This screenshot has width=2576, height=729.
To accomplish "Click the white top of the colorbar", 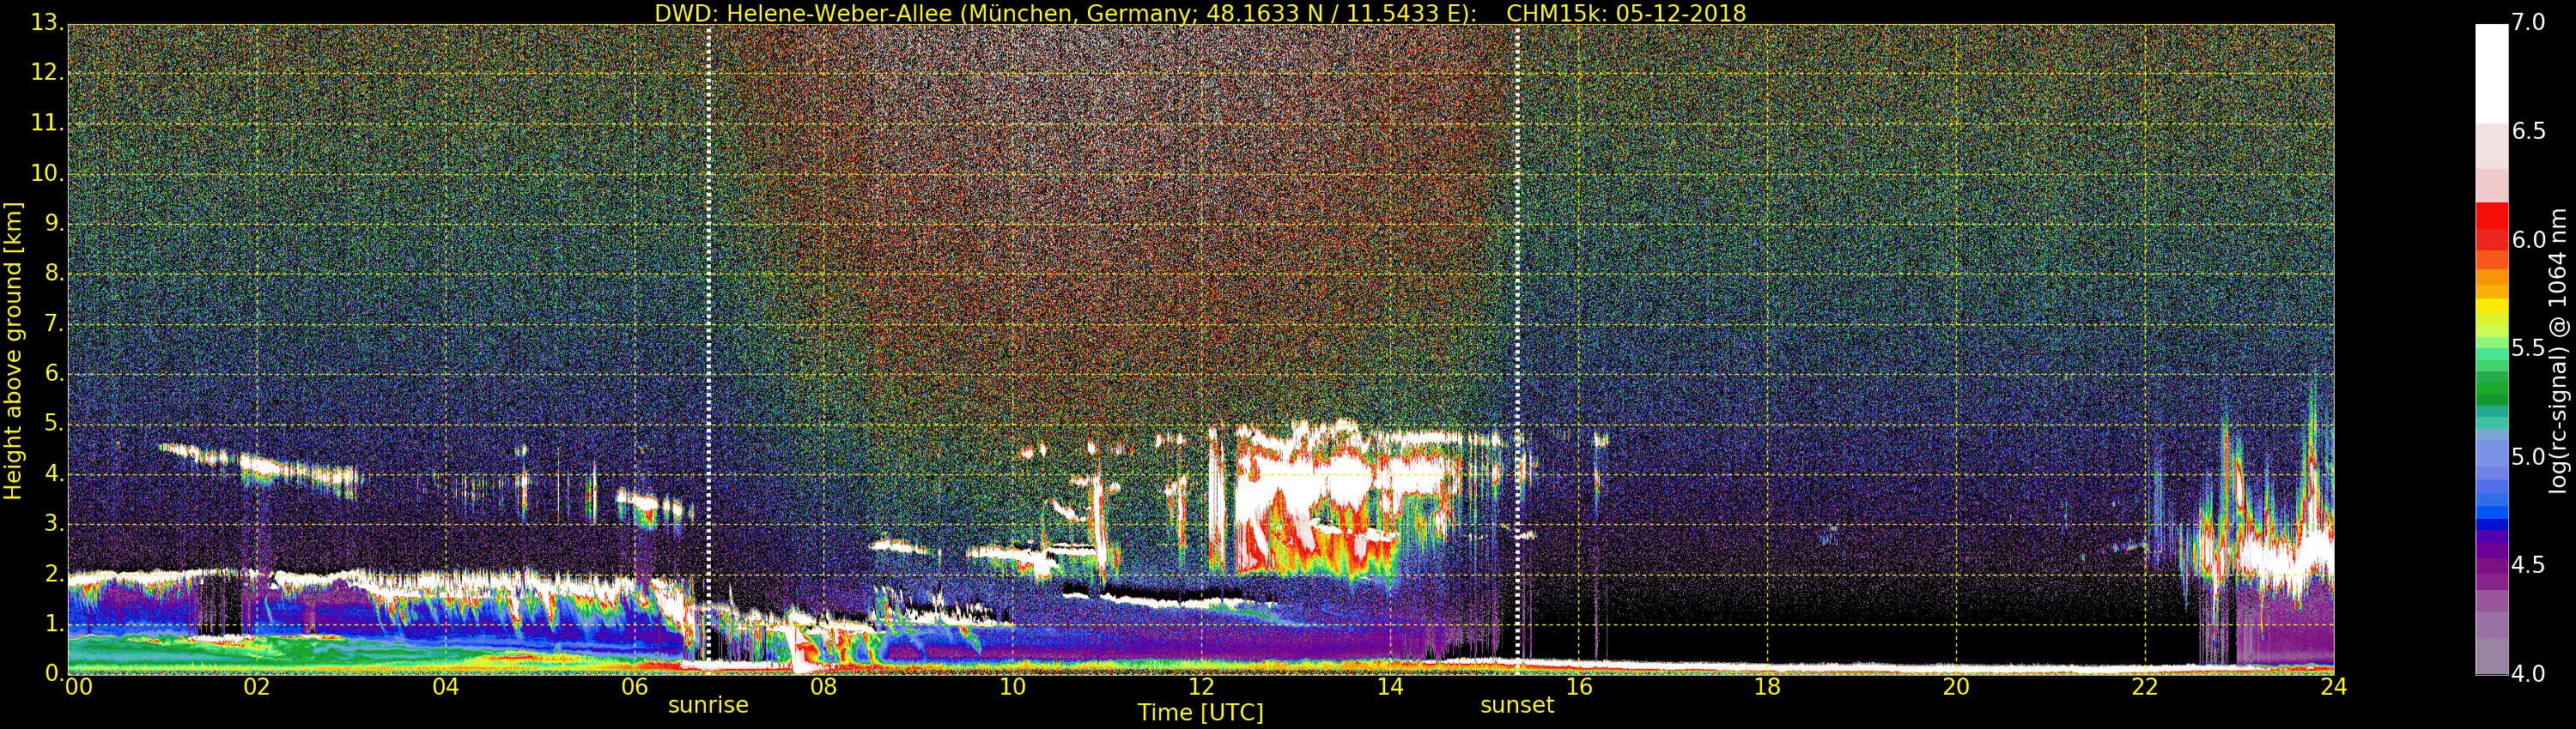I will tap(2491, 74).
